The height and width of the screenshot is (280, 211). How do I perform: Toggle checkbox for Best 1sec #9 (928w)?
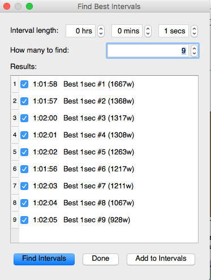24,220
